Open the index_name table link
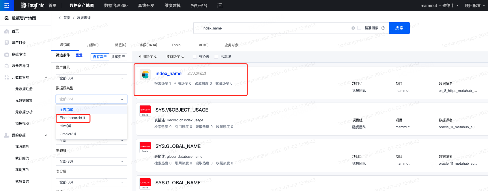This screenshot has width=488, height=191. pos(169,74)
